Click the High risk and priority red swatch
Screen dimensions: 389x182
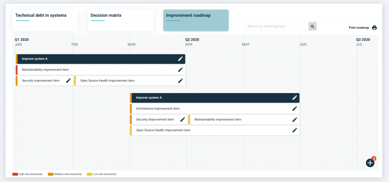15,174
